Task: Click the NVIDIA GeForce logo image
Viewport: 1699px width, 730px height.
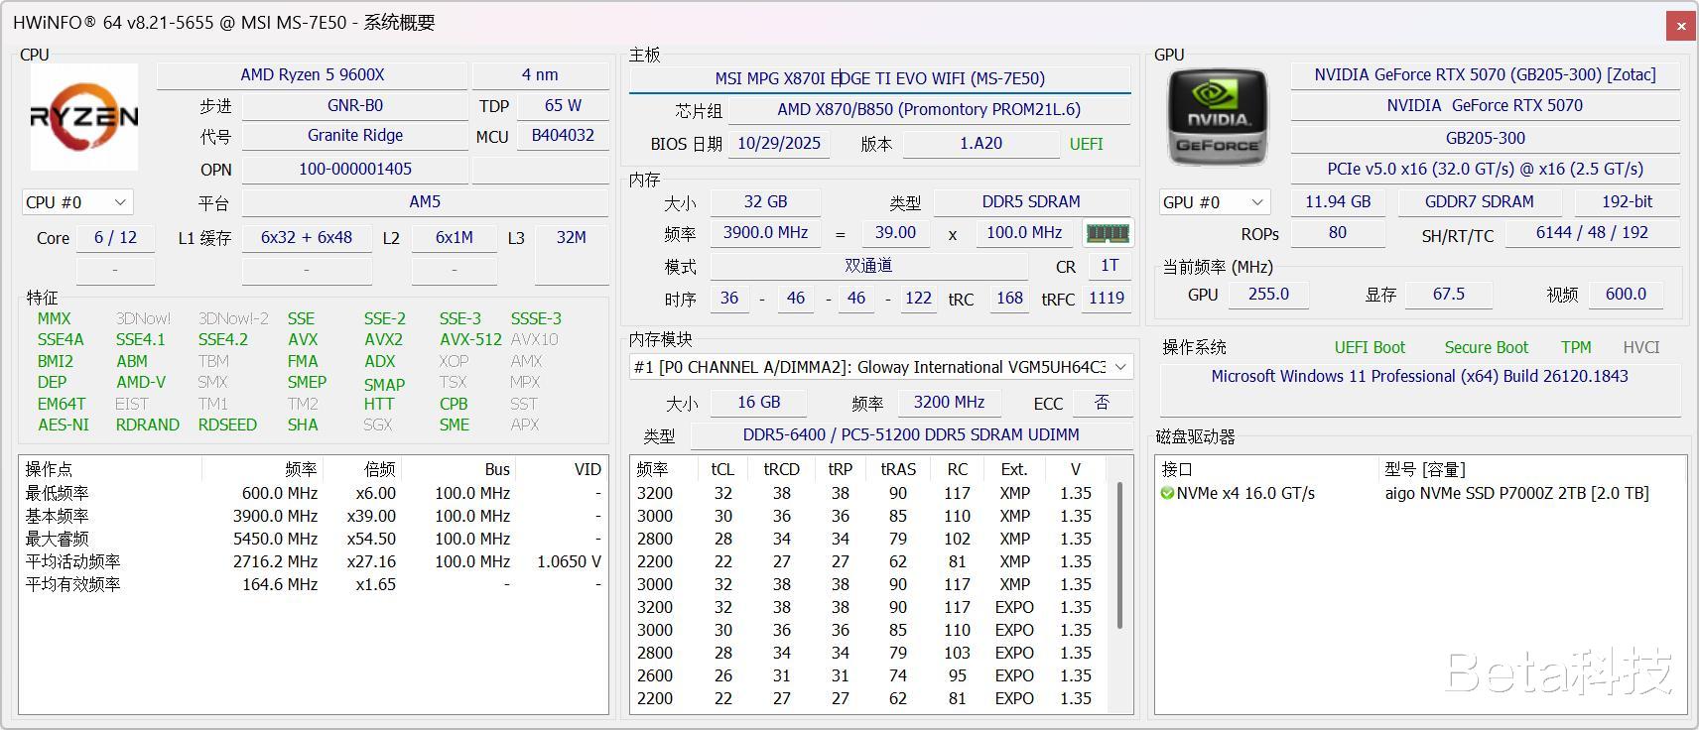Action: pos(1218,117)
